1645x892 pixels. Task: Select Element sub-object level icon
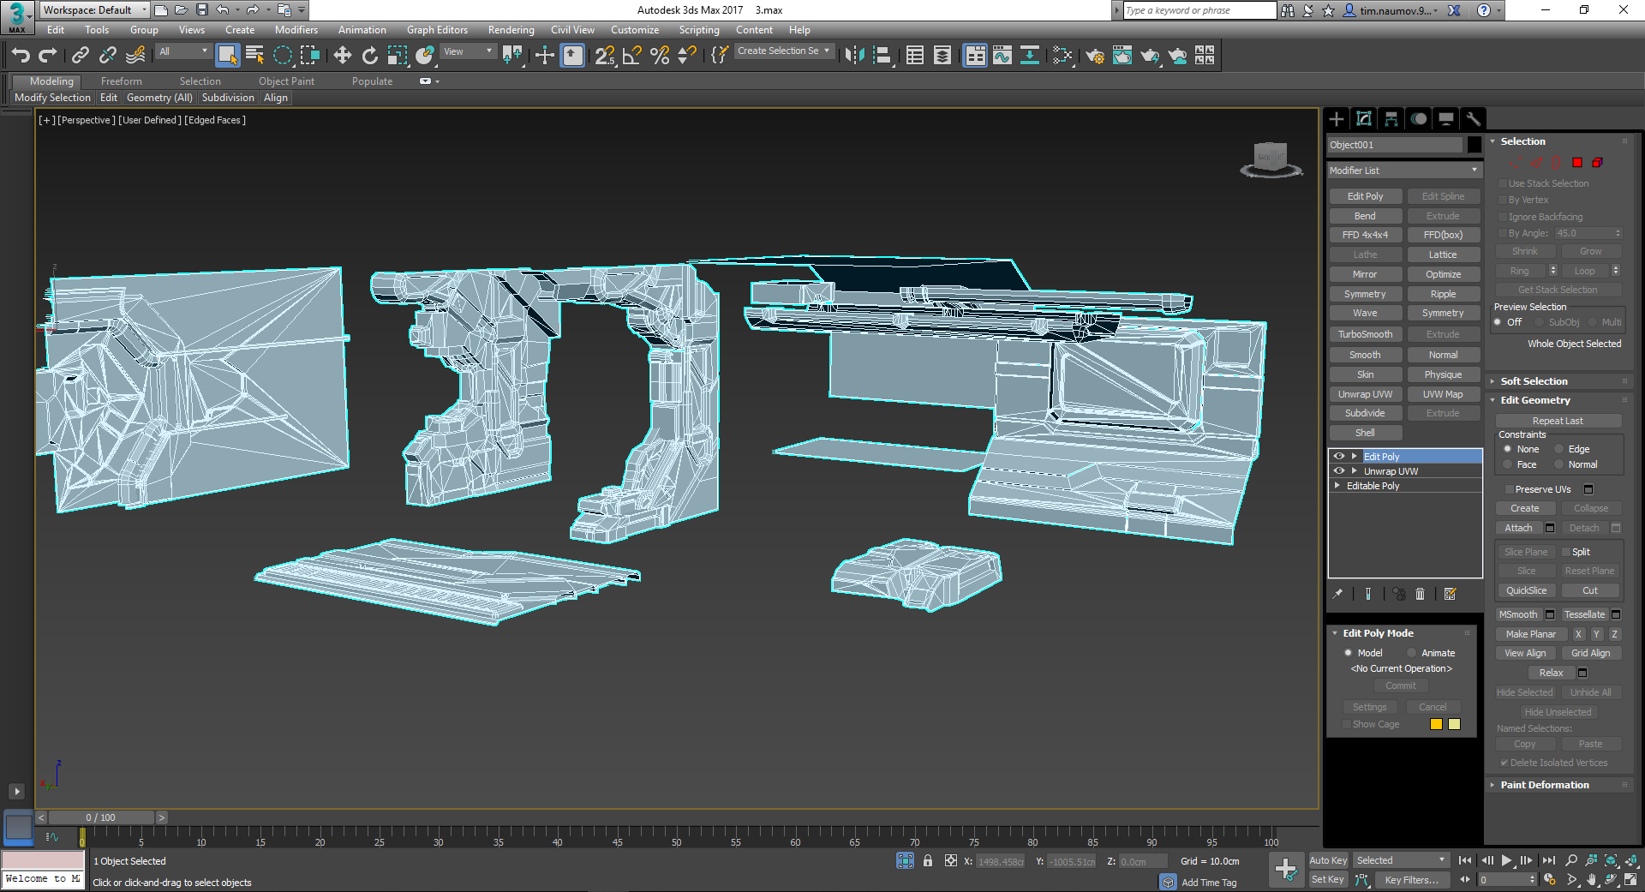coord(1597,163)
